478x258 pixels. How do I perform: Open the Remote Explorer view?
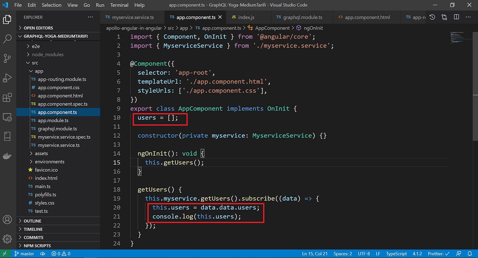tap(8, 117)
